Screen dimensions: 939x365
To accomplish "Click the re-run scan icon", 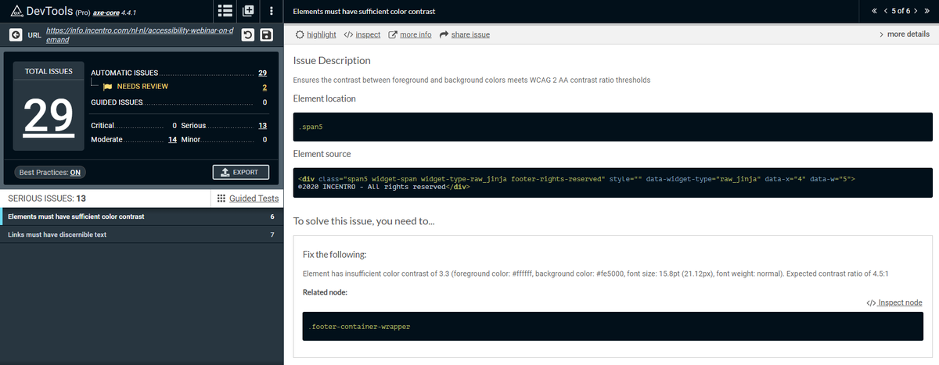I will click(x=247, y=35).
